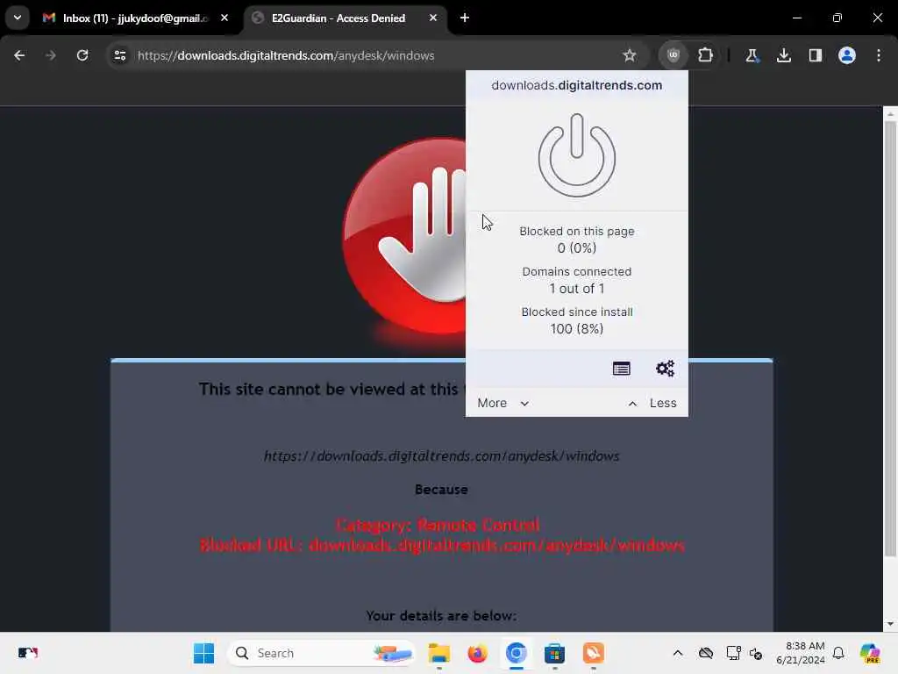Open orange app icon on taskbar

594,653
